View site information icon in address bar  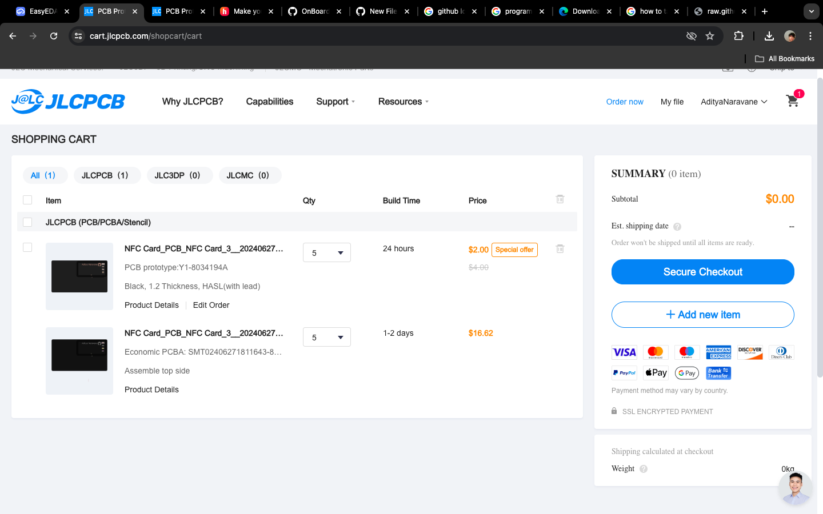[x=79, y=36]
